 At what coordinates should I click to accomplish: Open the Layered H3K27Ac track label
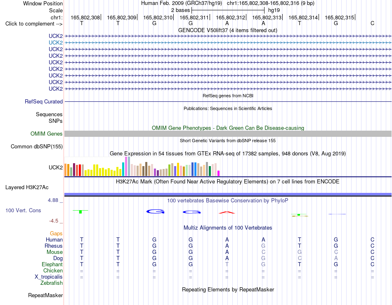27,188
